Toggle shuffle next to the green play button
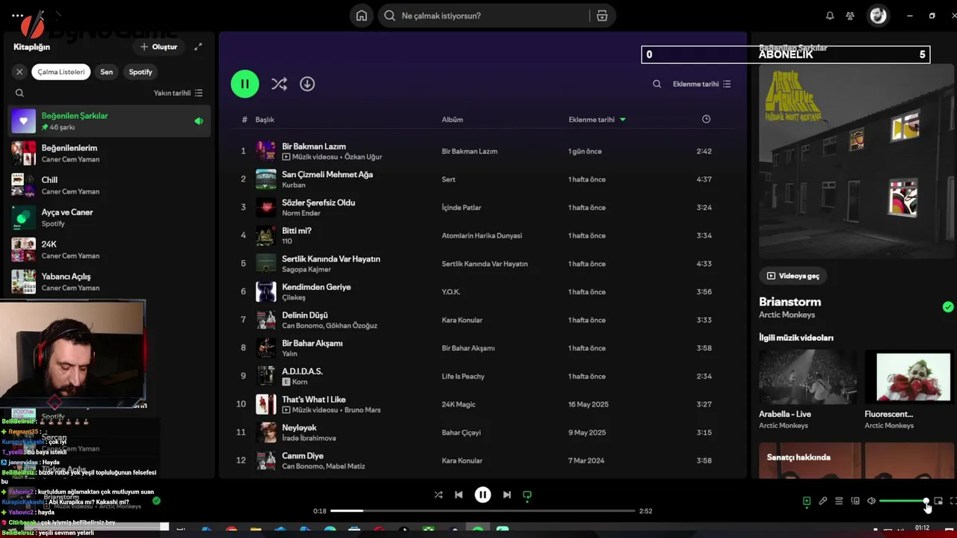 coord(279,84)
